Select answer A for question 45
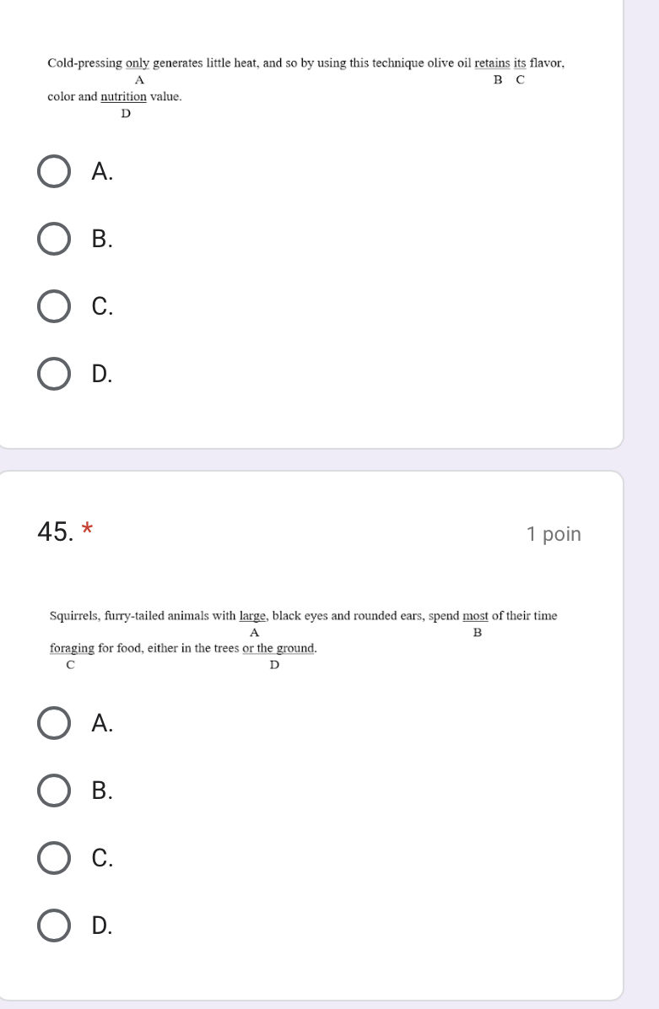 pos(55,723)
